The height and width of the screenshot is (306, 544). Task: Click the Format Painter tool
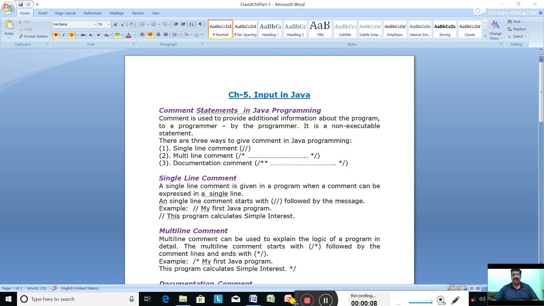click(33, 37)
